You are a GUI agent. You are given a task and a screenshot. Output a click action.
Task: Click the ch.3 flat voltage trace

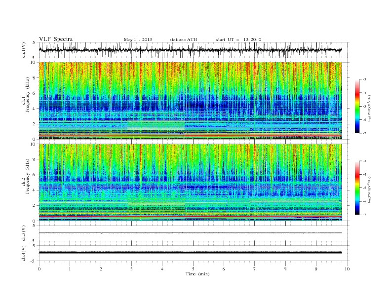tap(190, 233)
